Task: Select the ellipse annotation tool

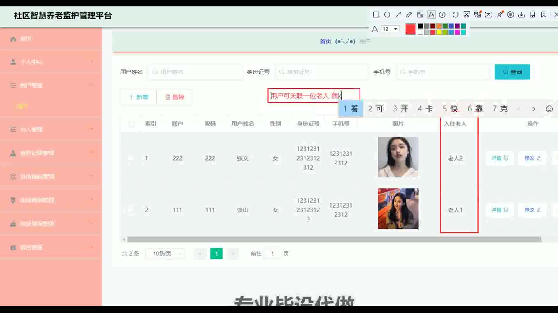Action: point(387,14)
